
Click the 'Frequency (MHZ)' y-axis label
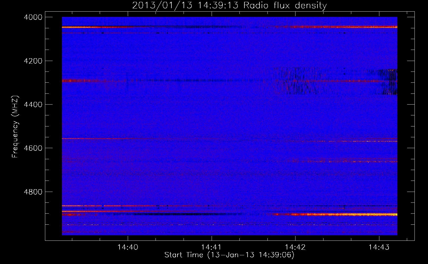(15, 126)
